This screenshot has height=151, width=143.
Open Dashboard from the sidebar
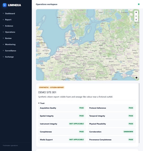point(10,13)
